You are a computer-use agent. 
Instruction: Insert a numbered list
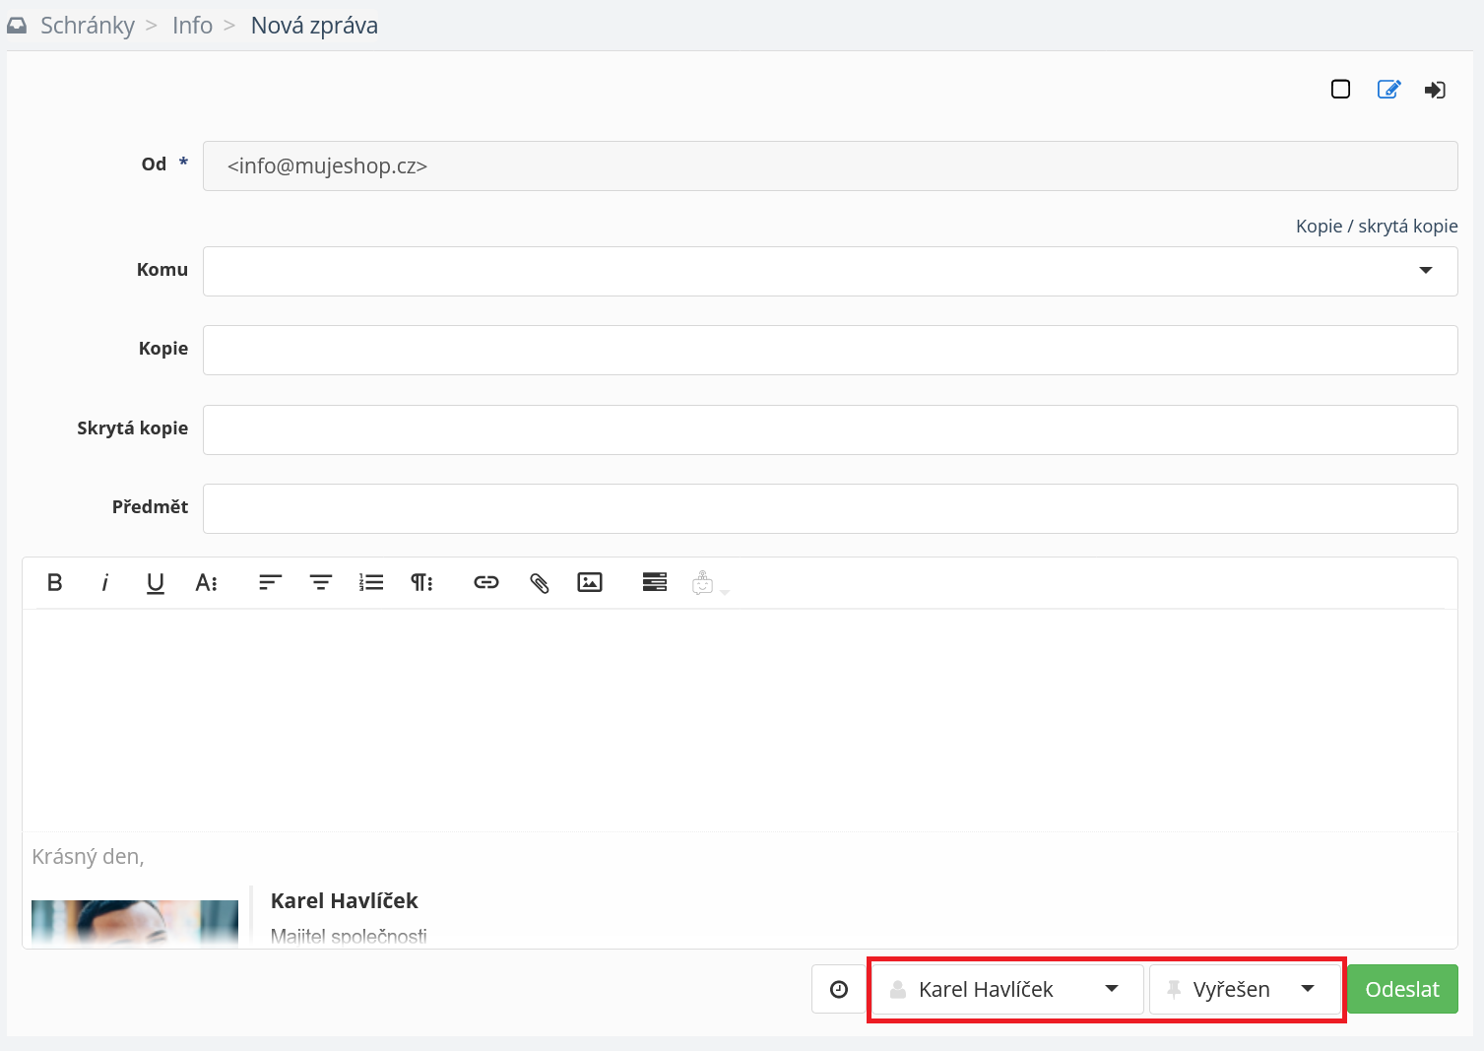371,582
